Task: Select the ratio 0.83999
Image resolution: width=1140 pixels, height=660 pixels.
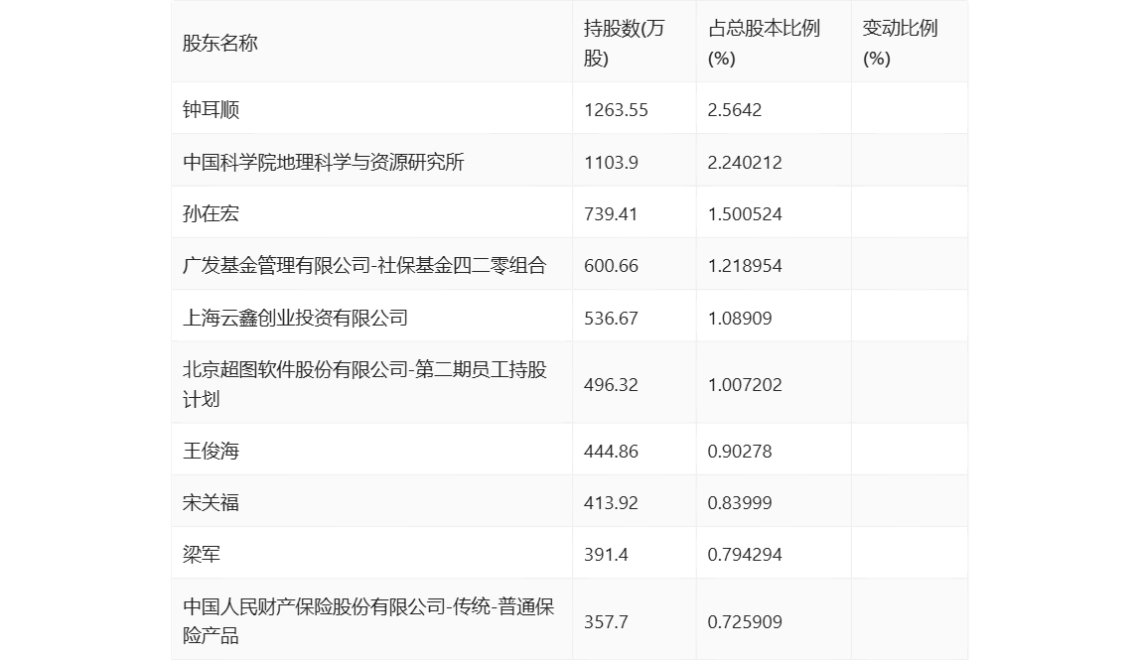Action: click(740, 502)
